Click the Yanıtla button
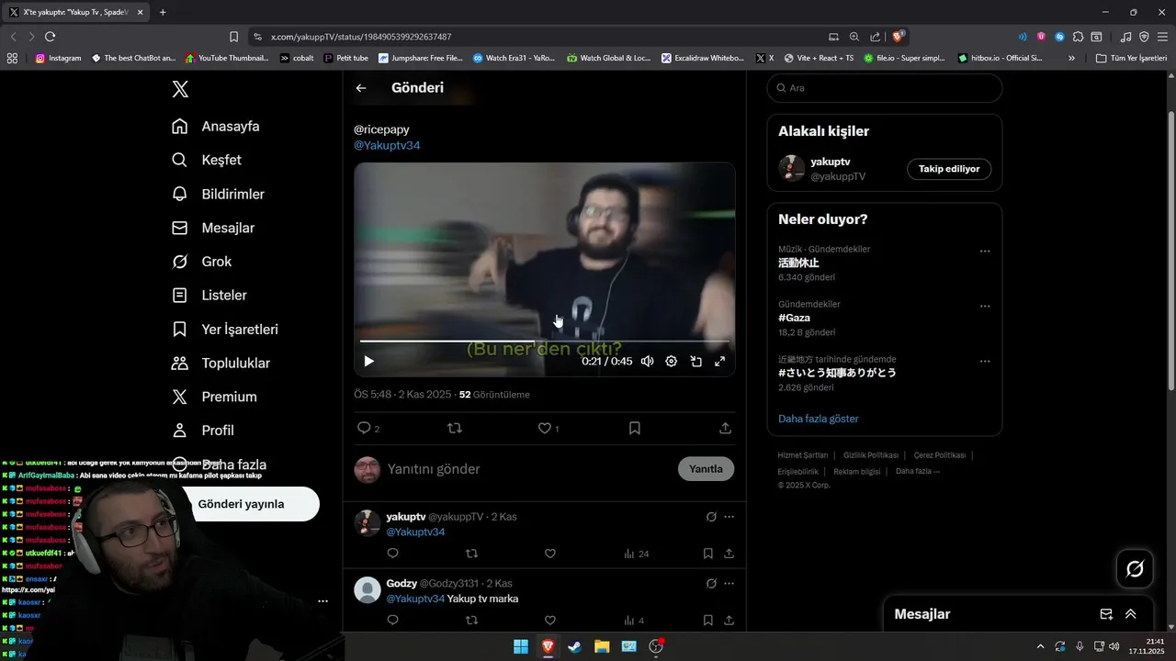 [x=706, y=469]
